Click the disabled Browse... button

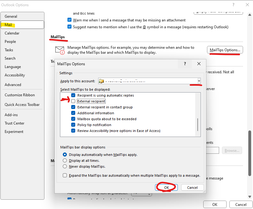pos(232,150)
